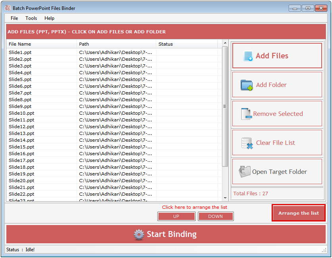Select Slide6.ppt in the file list
The height and width of the screenshot is (258, 332).
pos(20,87)
